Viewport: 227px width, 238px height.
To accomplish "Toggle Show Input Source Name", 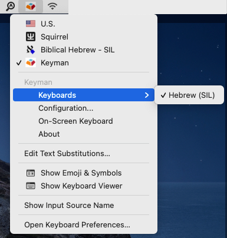I will click(x=84, y=205).
